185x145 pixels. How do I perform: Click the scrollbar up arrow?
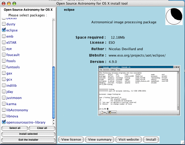tap(54, 120)
